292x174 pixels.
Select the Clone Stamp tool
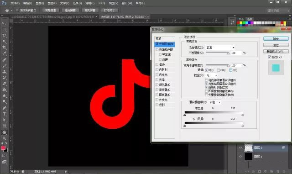pyautogui.click(x=4, y=72)
